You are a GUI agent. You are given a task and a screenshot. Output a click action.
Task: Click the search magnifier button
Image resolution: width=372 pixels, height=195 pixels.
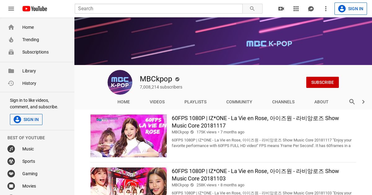click(252, 9)
